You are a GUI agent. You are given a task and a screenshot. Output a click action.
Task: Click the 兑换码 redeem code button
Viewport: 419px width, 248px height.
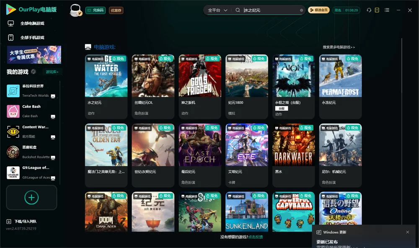point(96,10)
